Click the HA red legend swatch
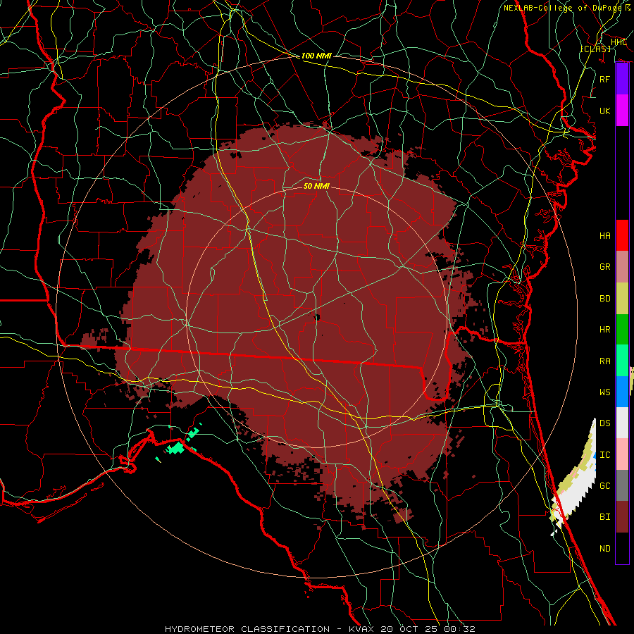Image resolution: width=634 pixels, height=634 pixels. [x=622, y=235]
